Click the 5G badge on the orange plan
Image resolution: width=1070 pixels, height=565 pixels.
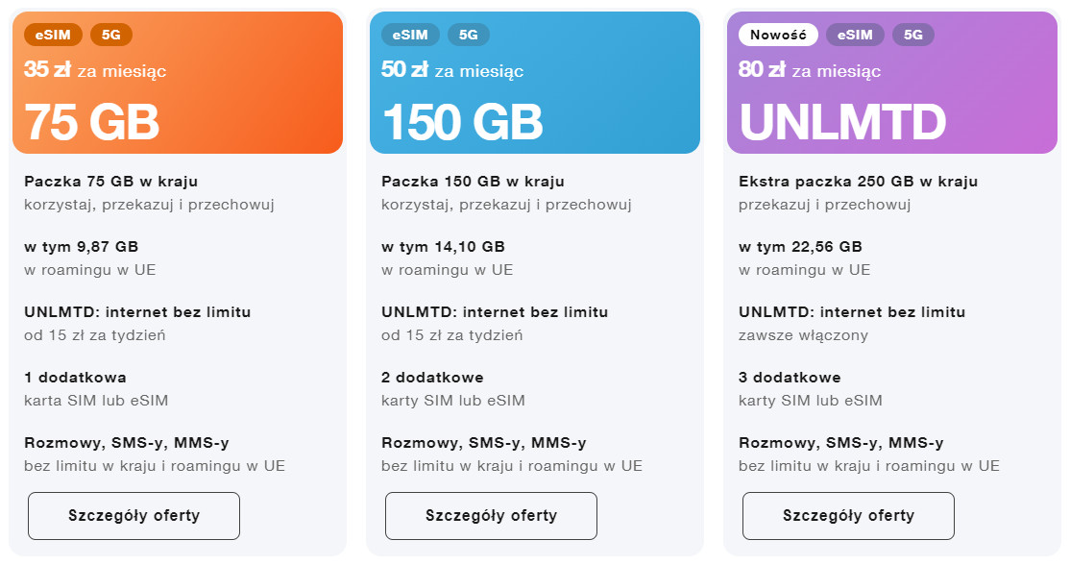[x=111, y=35]
